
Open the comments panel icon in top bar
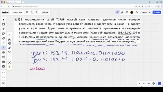(x=127, y=13)
